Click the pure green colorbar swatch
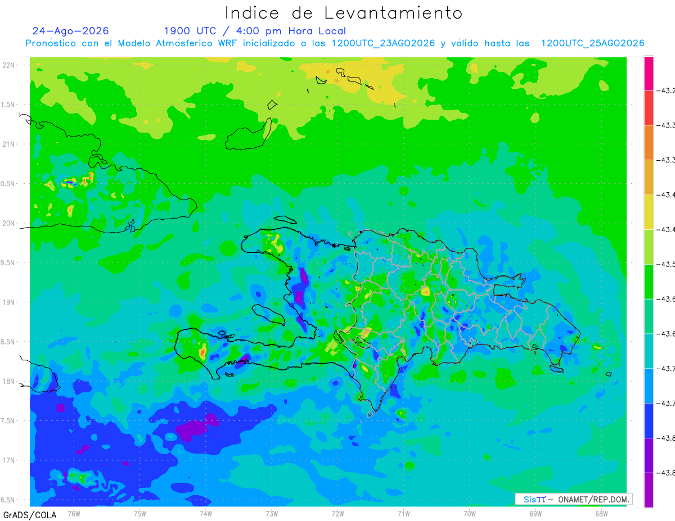675x521 pixels. click(649, 282)
